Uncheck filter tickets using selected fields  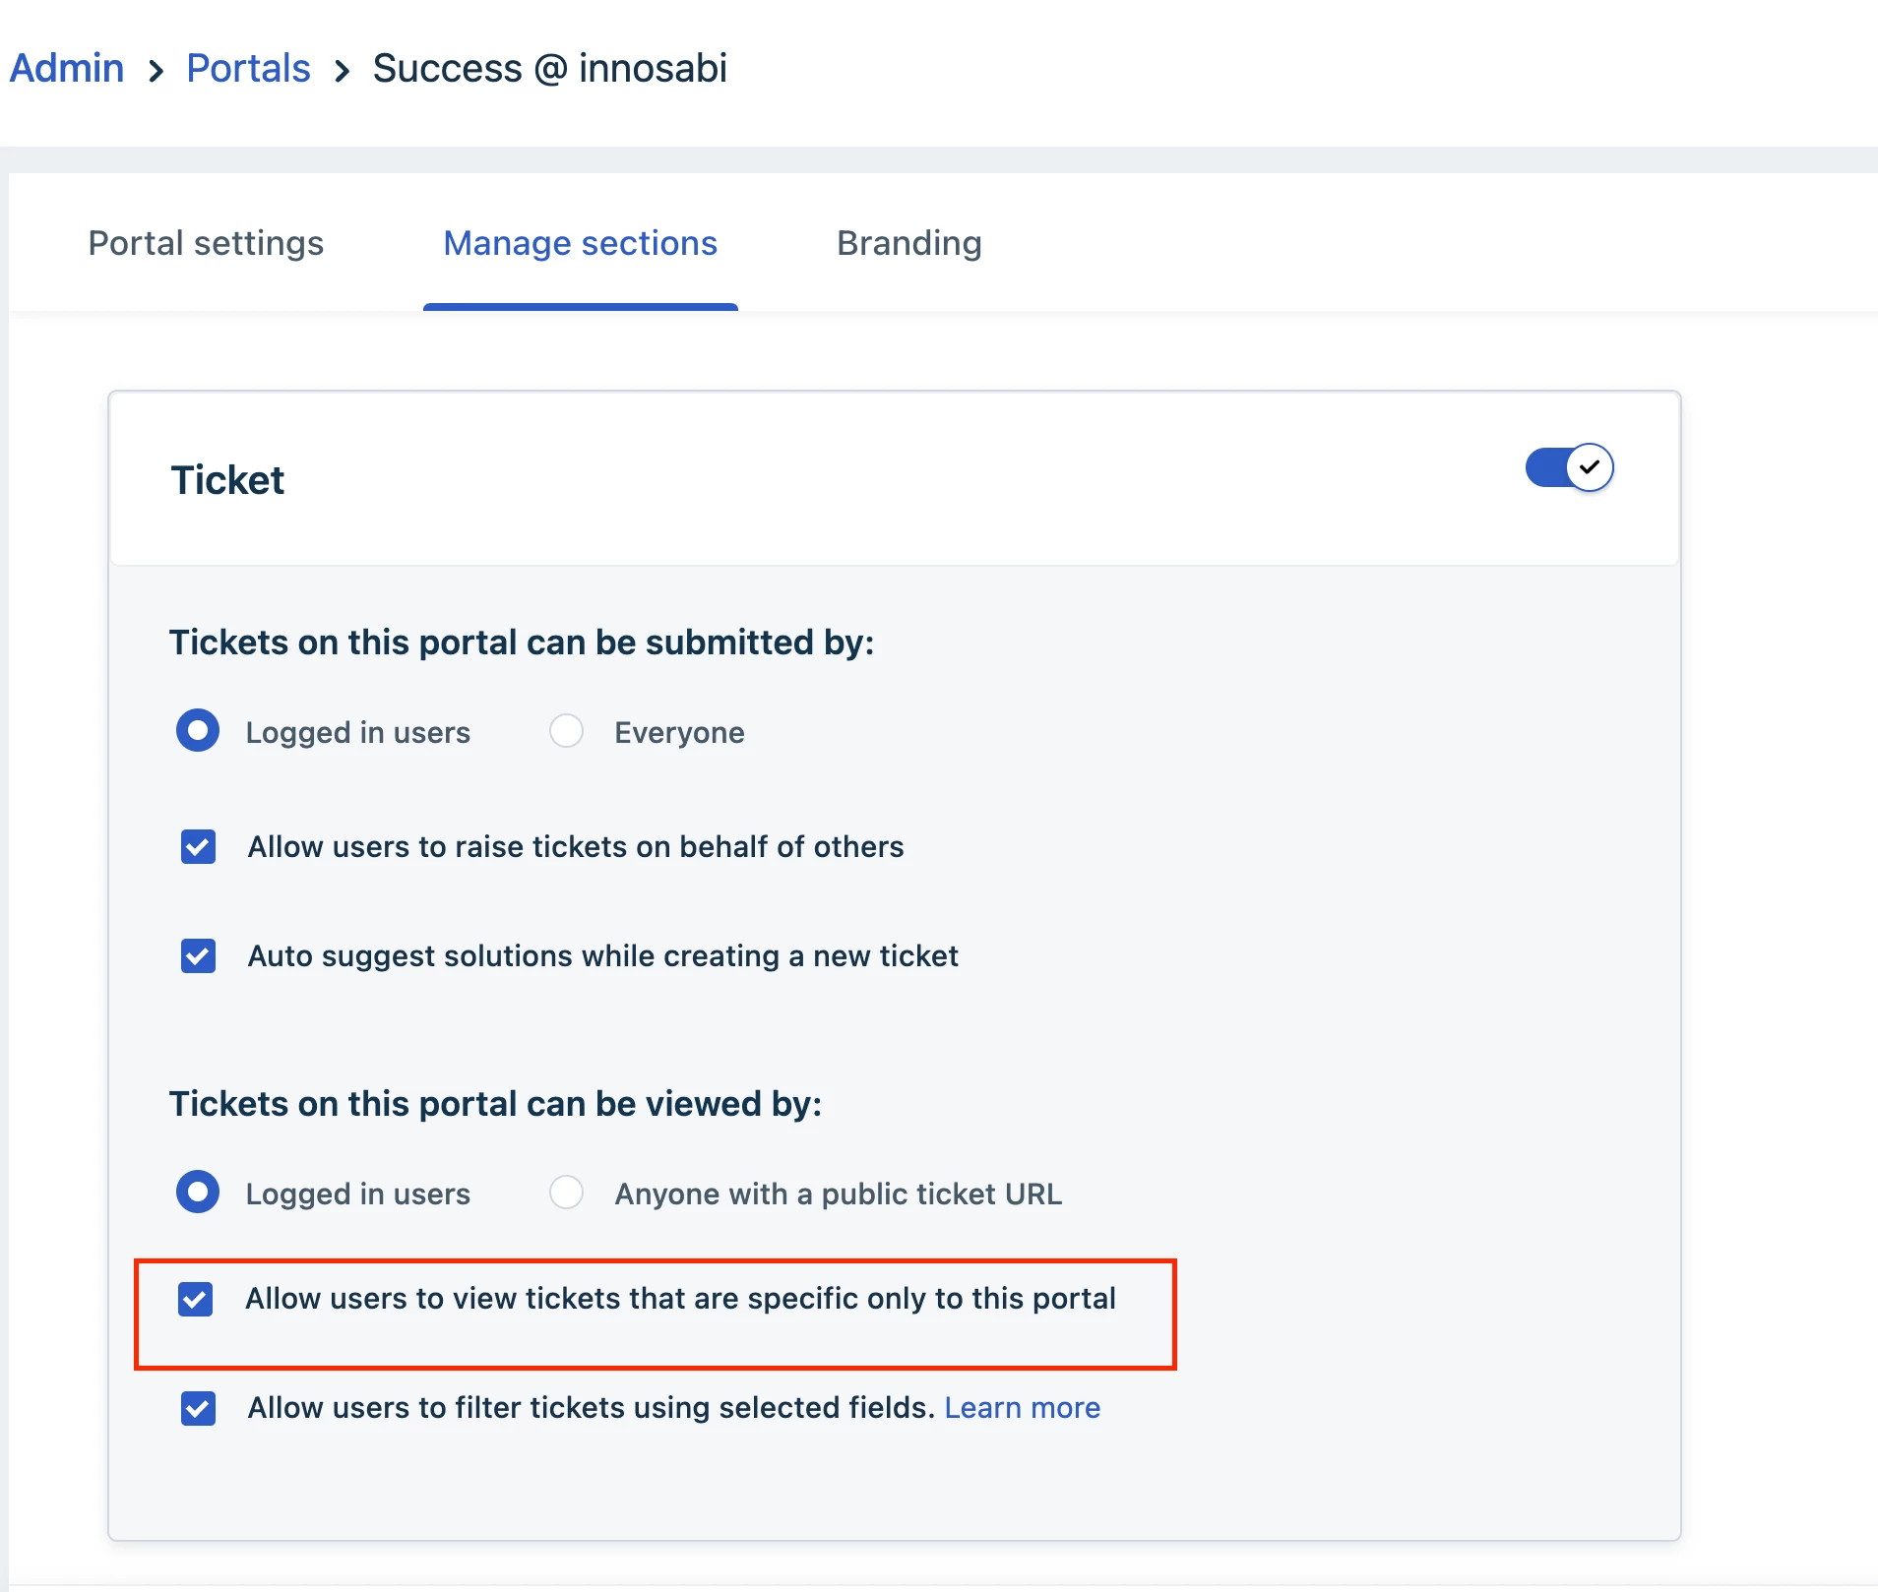coord(198,1408)
